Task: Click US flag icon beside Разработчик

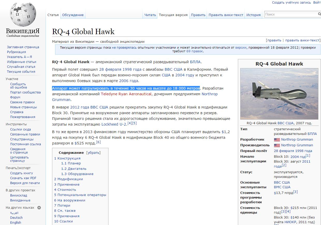Action: [277, 140]
